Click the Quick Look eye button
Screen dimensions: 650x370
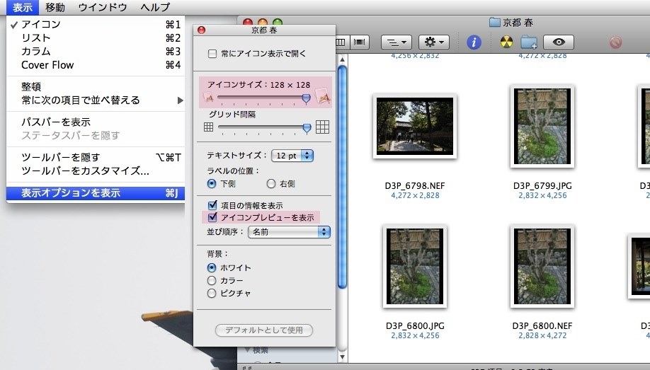[x=559, y=42]
